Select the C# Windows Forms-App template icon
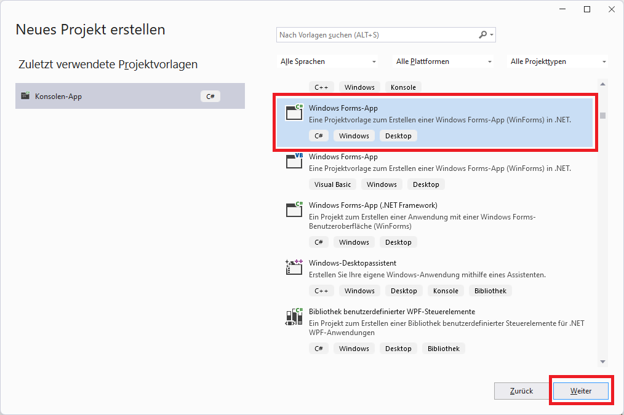The width and height of the screenshot is (624, 415). click(295, 112)
